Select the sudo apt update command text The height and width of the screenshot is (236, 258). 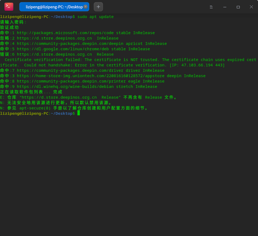point(95,16)
